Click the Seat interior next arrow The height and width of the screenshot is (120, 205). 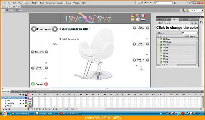pyautogui.click(x=148, y=28)
